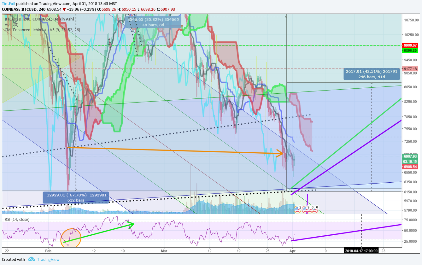The image size is (422, 265).
Task: Click the 7850.00 price scale value
Action: pos(411,116)
